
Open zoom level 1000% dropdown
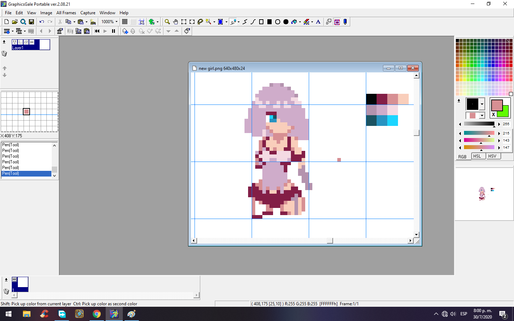(116, 22)
